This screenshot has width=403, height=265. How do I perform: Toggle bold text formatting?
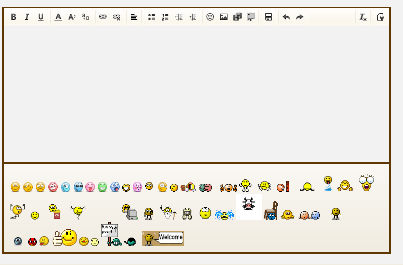[13, 17]
